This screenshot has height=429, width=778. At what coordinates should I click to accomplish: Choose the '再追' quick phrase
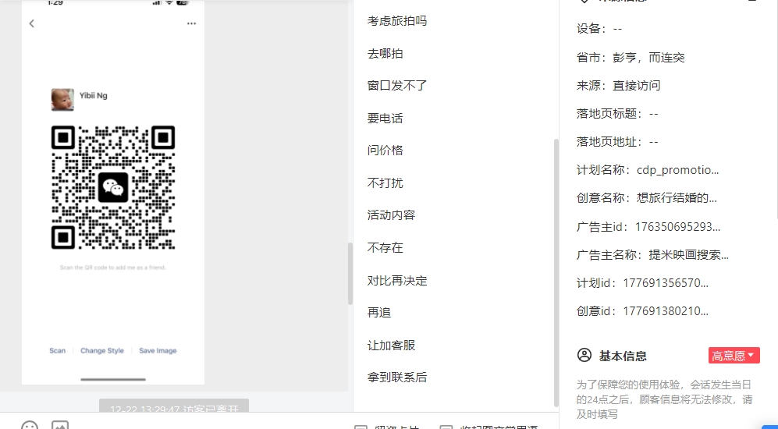[379, 313]
